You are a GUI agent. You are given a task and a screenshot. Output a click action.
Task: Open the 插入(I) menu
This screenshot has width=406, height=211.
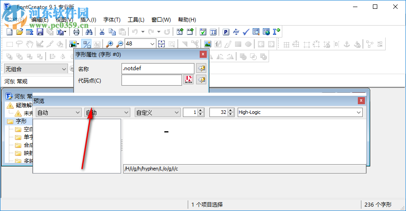tap(88, 20)
